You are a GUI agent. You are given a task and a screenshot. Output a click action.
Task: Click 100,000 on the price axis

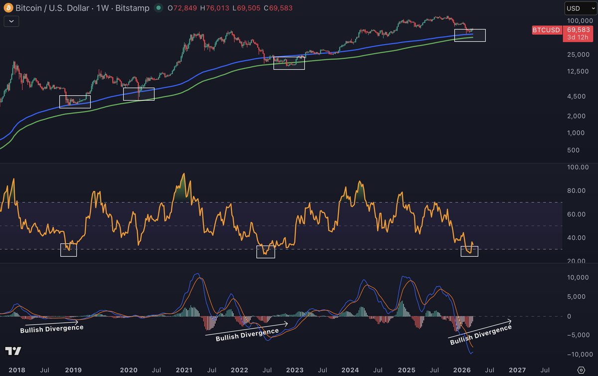(581, 21)
